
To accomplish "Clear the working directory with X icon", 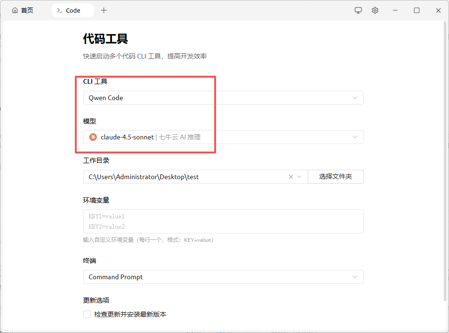I will click(x=291, y=177).
